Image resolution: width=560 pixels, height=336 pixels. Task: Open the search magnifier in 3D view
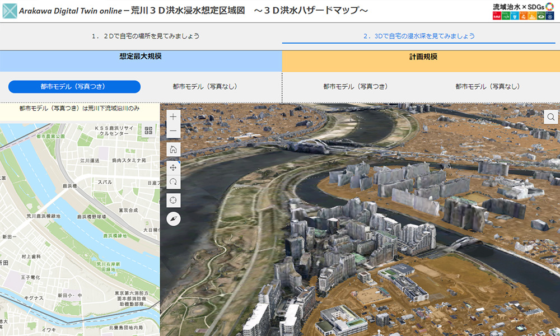click(x=551, y=116)
